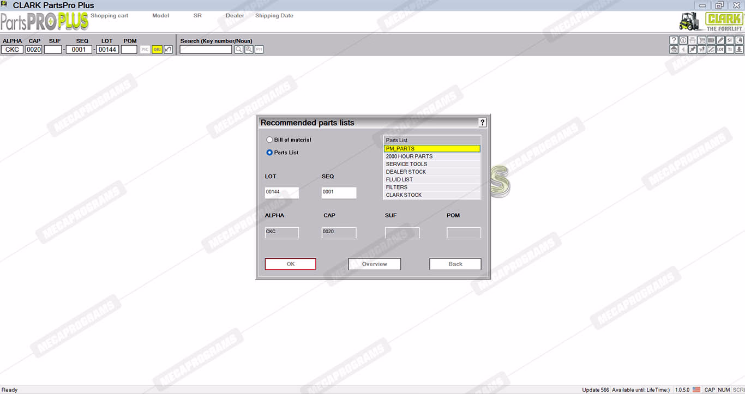Click the undo arrow icon beside ORI
Image resolution: width=745 pixels, height=394 pixels.
[168, 50]
